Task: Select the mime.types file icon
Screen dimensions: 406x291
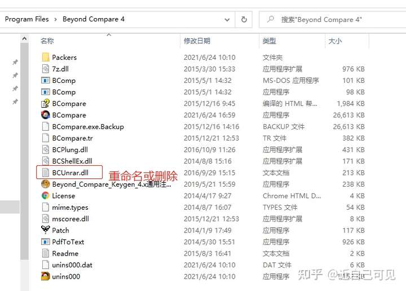Action: tap(45, 207)
